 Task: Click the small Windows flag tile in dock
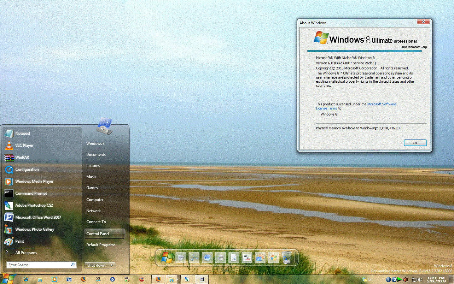point(273,258)
